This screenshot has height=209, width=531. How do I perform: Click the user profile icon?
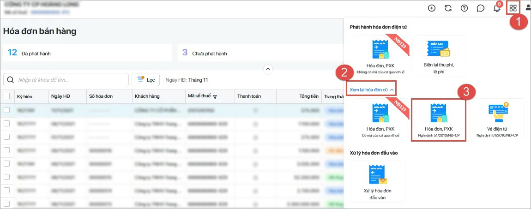click(x=528, y=8)
